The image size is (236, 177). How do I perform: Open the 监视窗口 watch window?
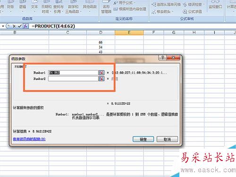(215, 6)
